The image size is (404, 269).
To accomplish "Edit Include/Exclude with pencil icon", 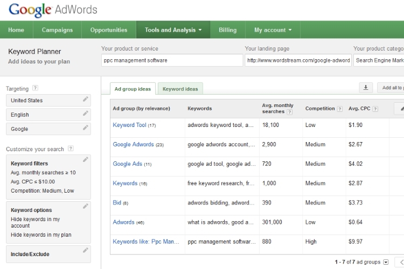I will click(86, 250).
